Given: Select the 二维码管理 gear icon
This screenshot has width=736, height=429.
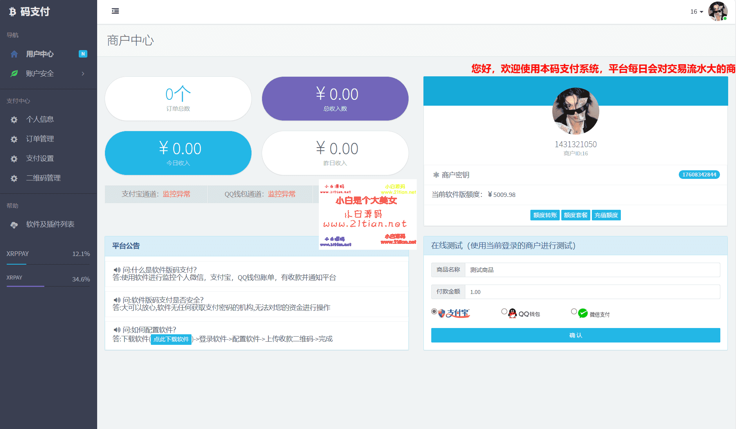Looking at the screenshot, I should [14, 178].
